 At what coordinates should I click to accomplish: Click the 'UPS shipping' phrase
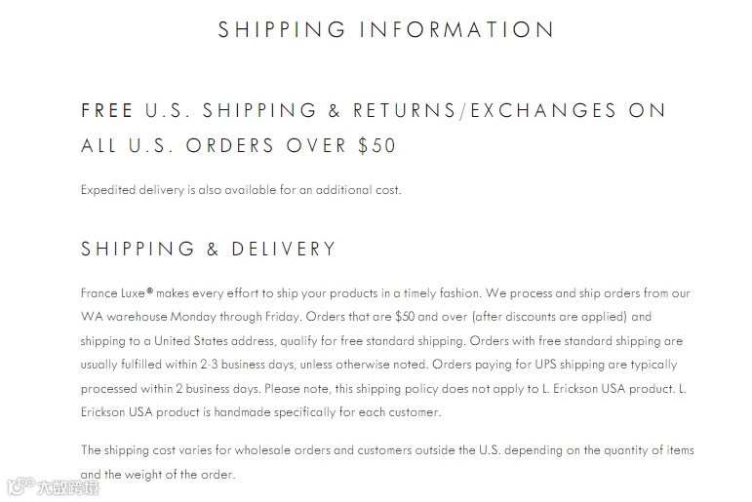coord(570,365)
